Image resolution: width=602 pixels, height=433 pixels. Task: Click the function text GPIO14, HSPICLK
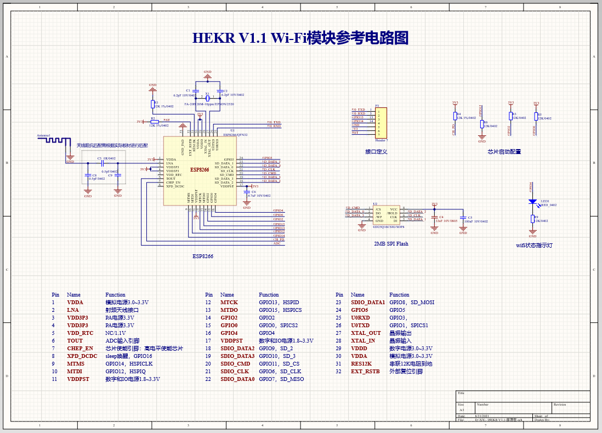[129, 363]
